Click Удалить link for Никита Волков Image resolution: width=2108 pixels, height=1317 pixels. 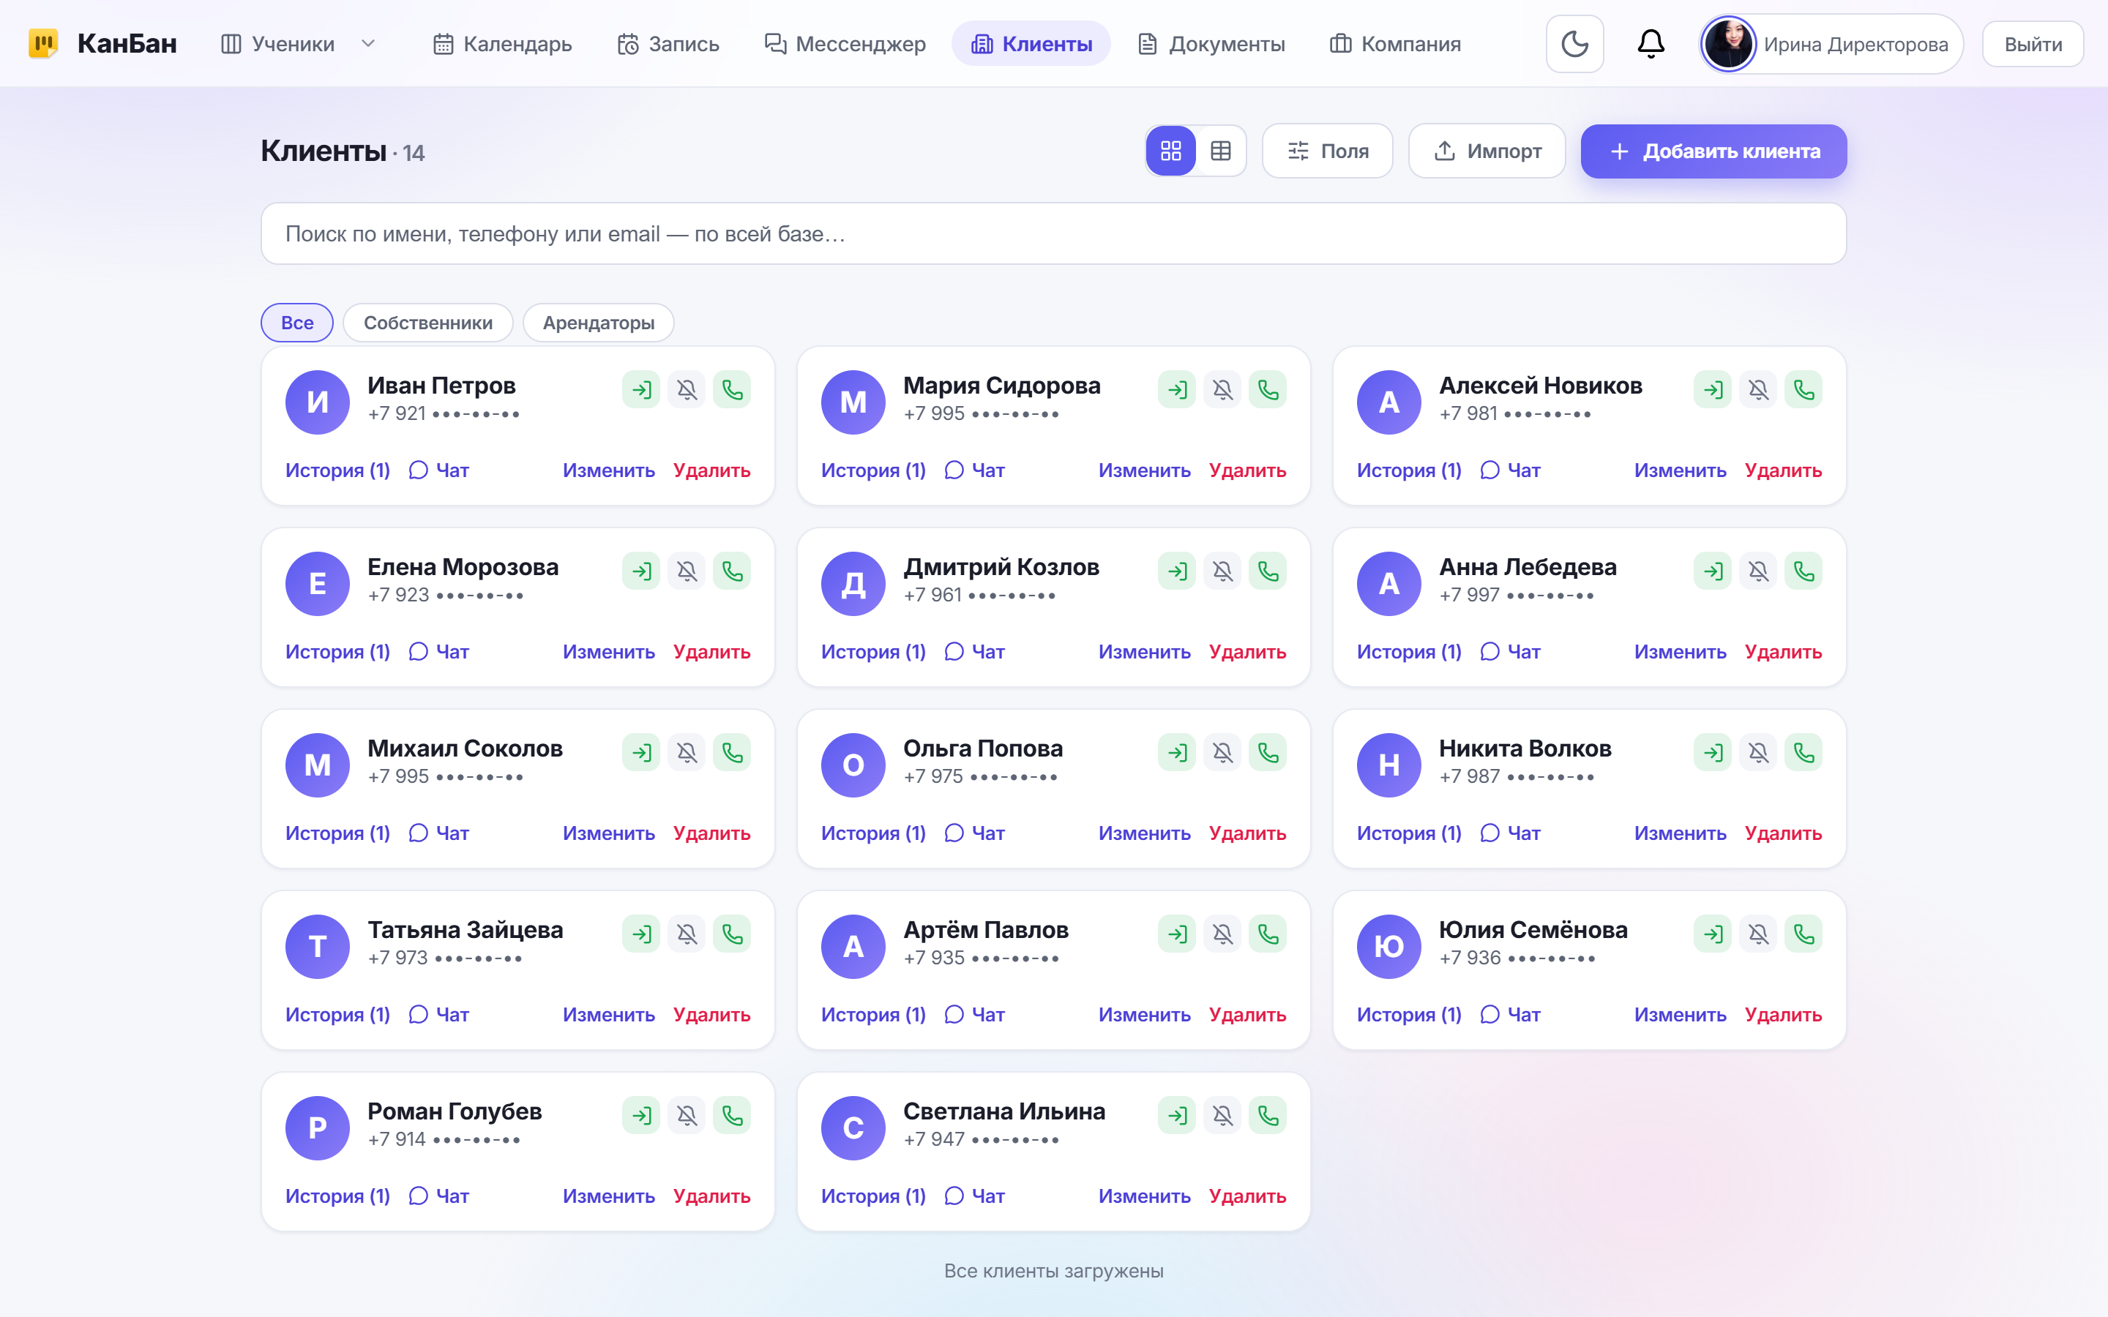click(x=1783, y=833)
